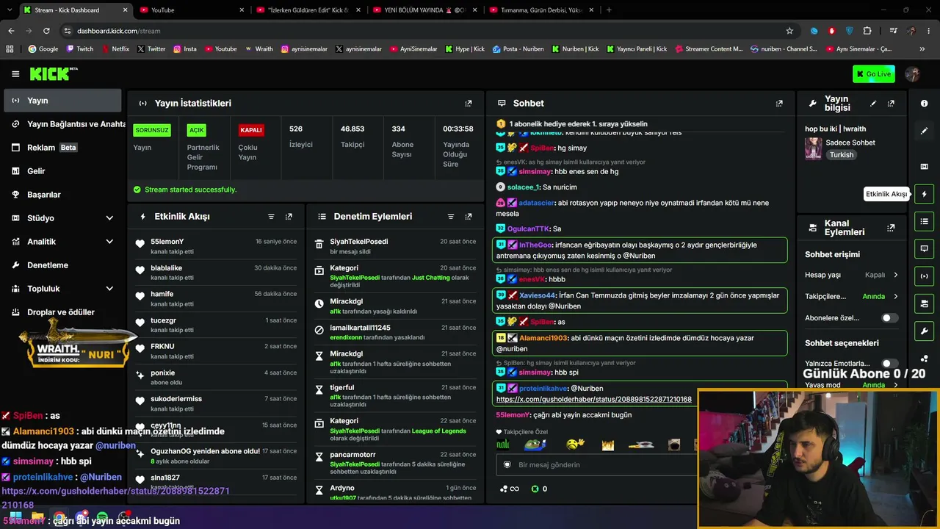Expand the Analitik sidebar section

point(109,242)
